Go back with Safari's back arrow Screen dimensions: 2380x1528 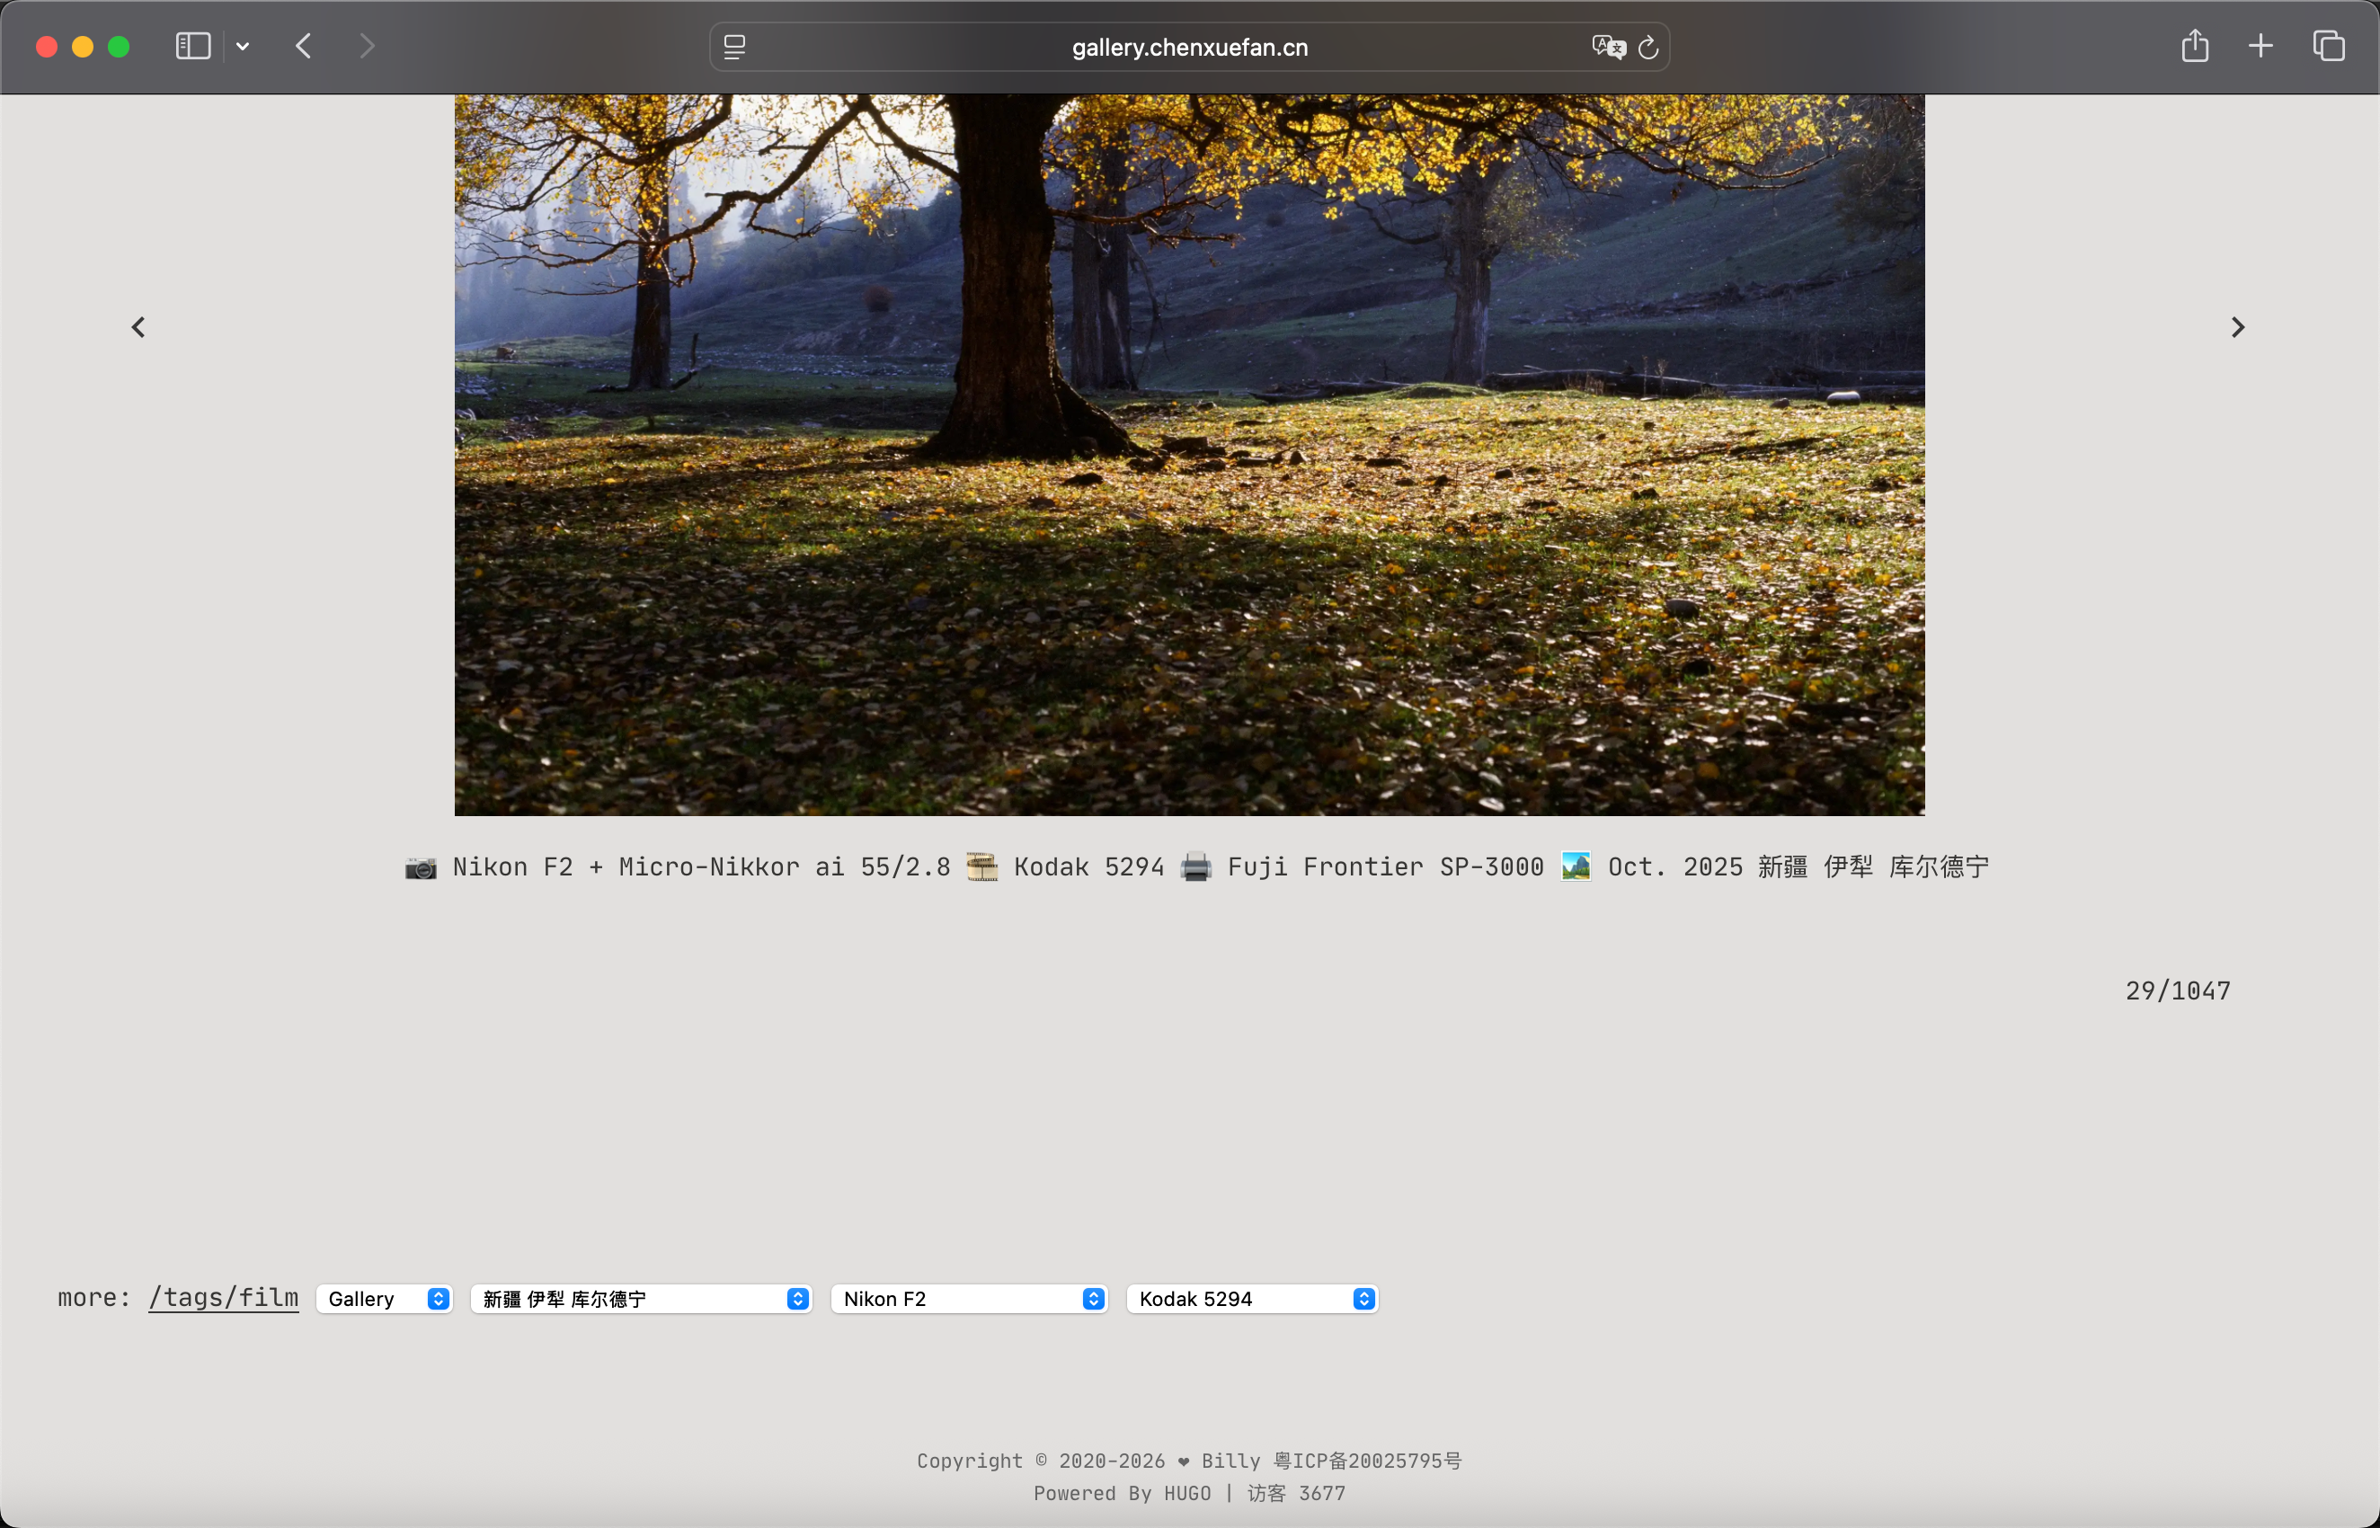tap(304, 47)
